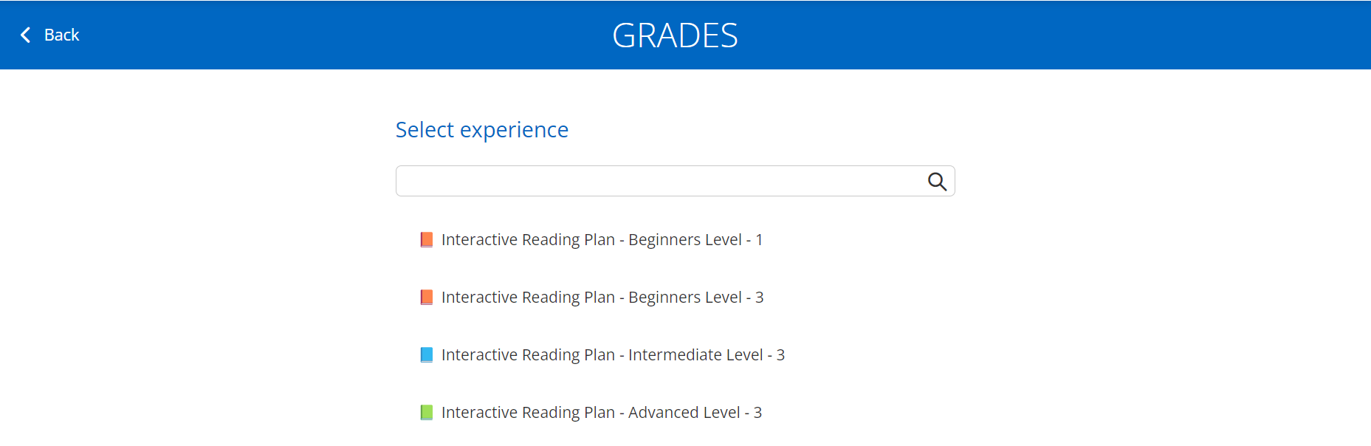The image size is (1371, 446).
Task: Click the Select experience heading
Action: [482, 130]
